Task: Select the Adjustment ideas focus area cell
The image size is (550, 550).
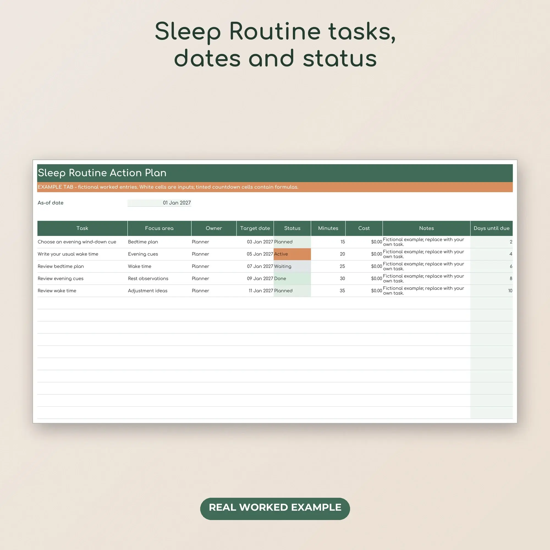Action: click(159, 291)
